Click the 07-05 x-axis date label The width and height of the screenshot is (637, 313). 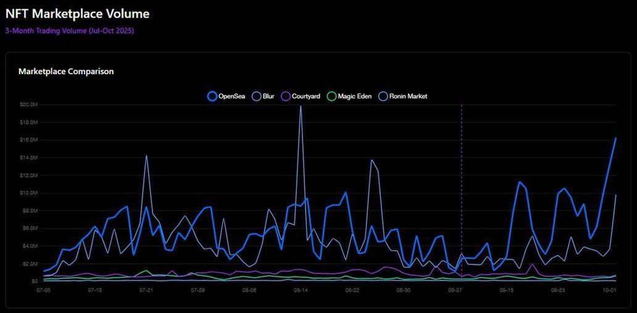[44, 289]
